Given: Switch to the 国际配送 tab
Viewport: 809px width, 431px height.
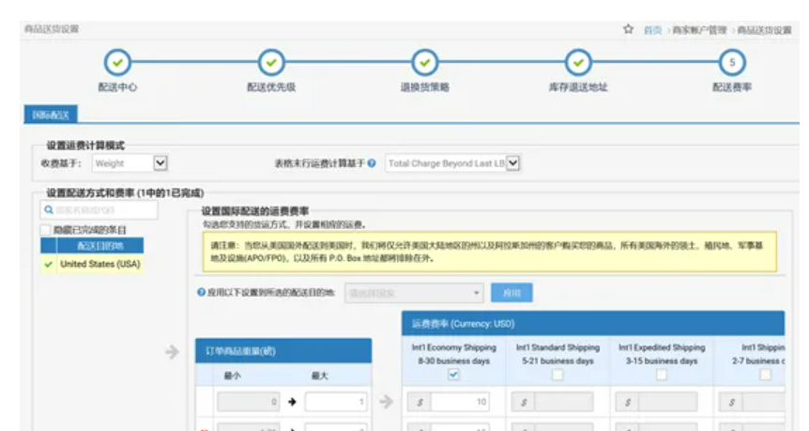Looking at the screenshot, I should (51, 115).
